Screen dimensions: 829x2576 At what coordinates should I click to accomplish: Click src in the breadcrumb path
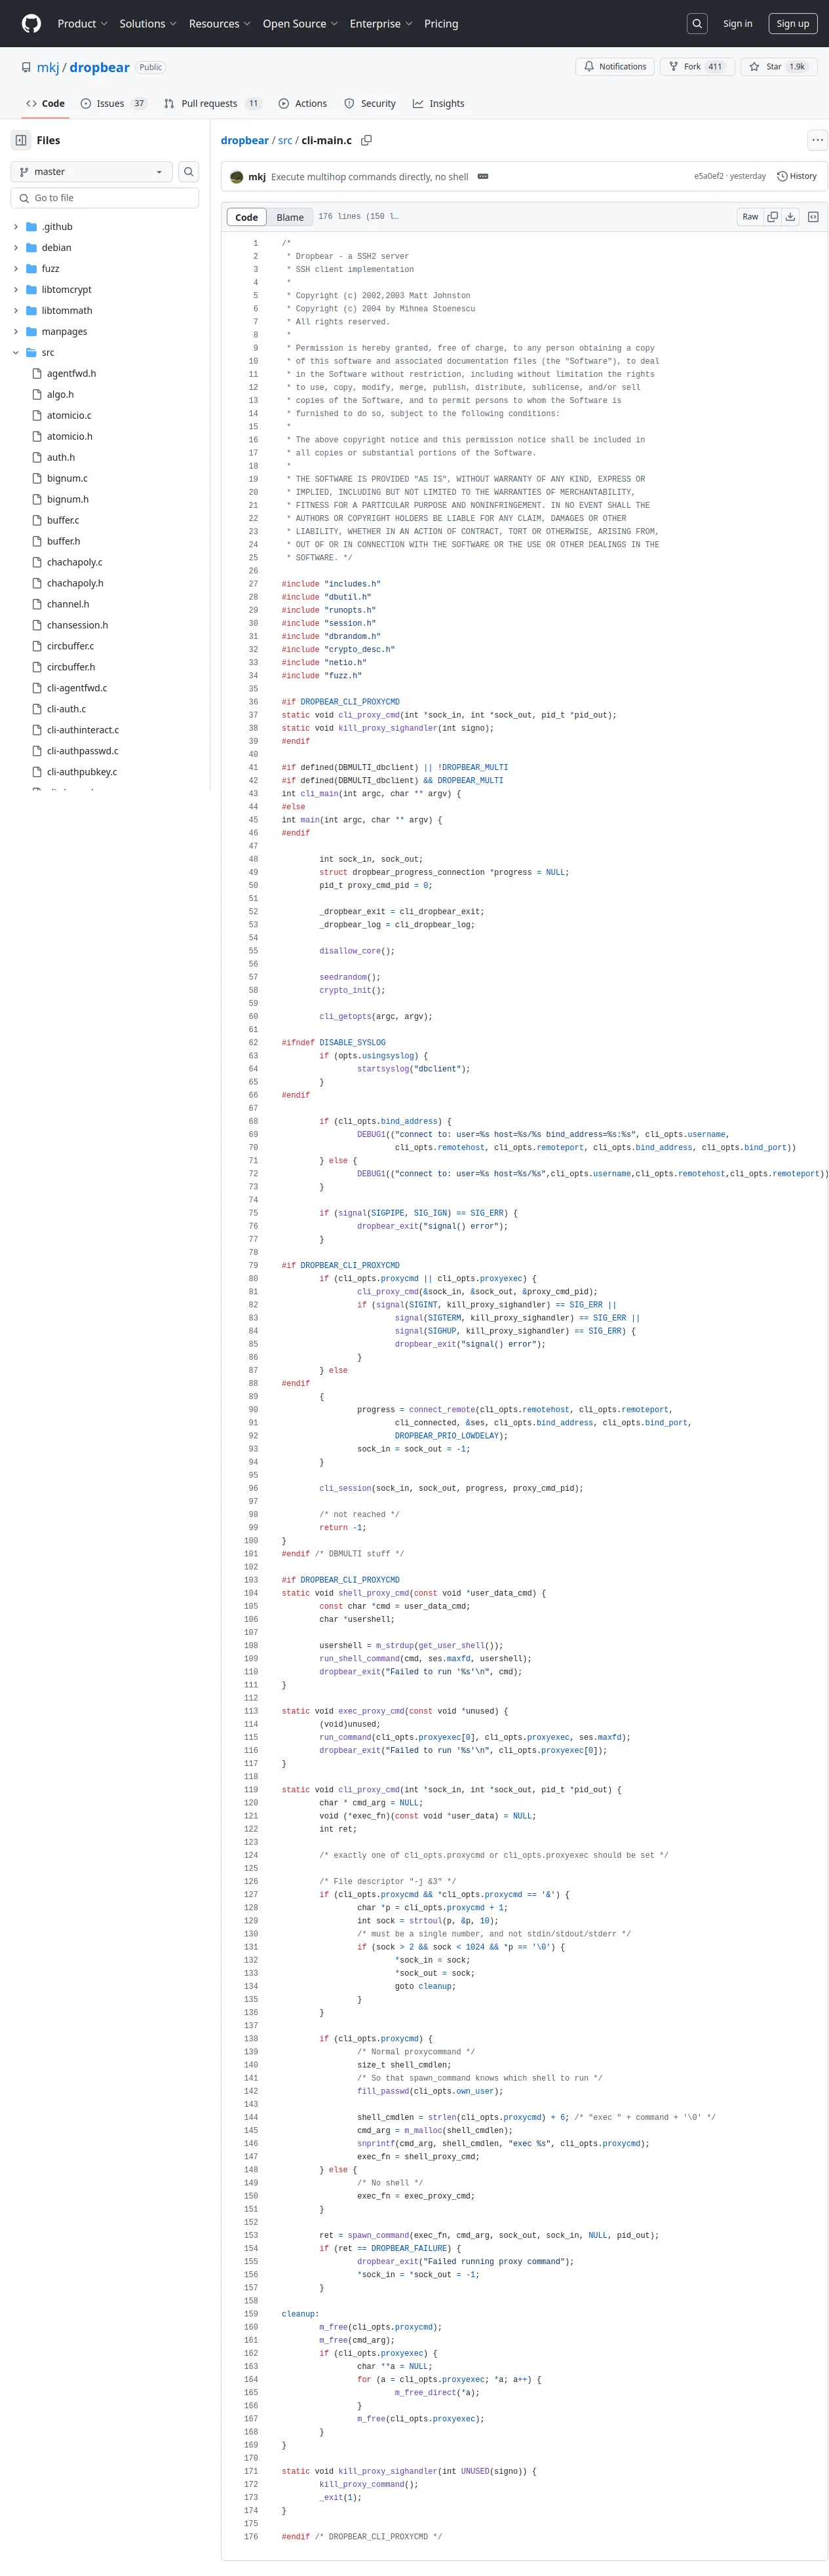(x=285, y=140)
